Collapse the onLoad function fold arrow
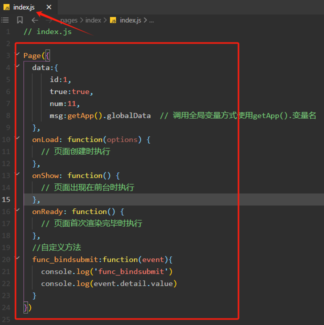 click(17, 138)
